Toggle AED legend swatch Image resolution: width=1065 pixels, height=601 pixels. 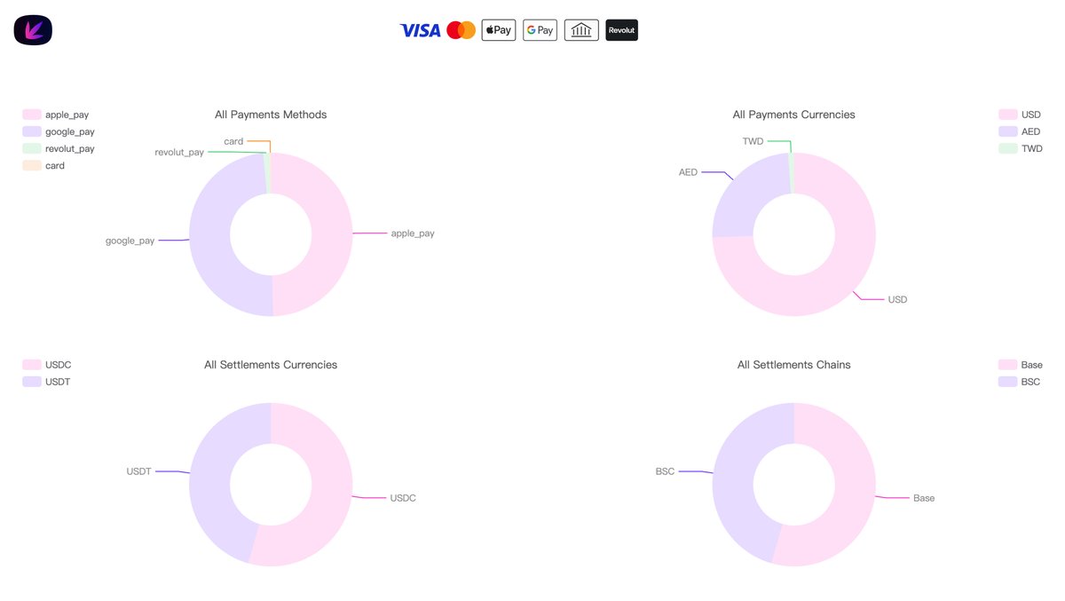click(x=1008, y=131)
